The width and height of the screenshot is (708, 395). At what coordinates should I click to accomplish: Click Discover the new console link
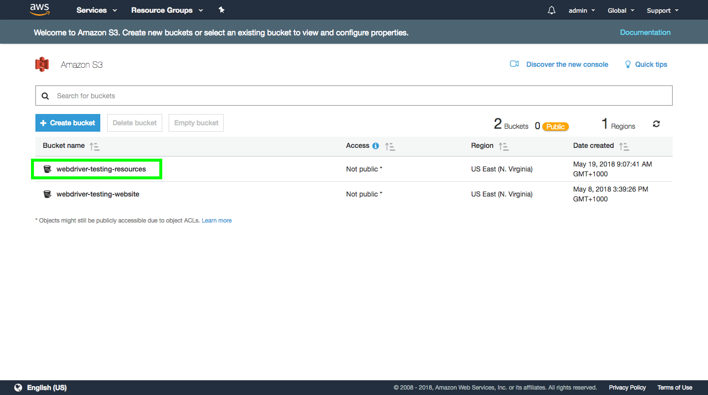tap(567, 64)
